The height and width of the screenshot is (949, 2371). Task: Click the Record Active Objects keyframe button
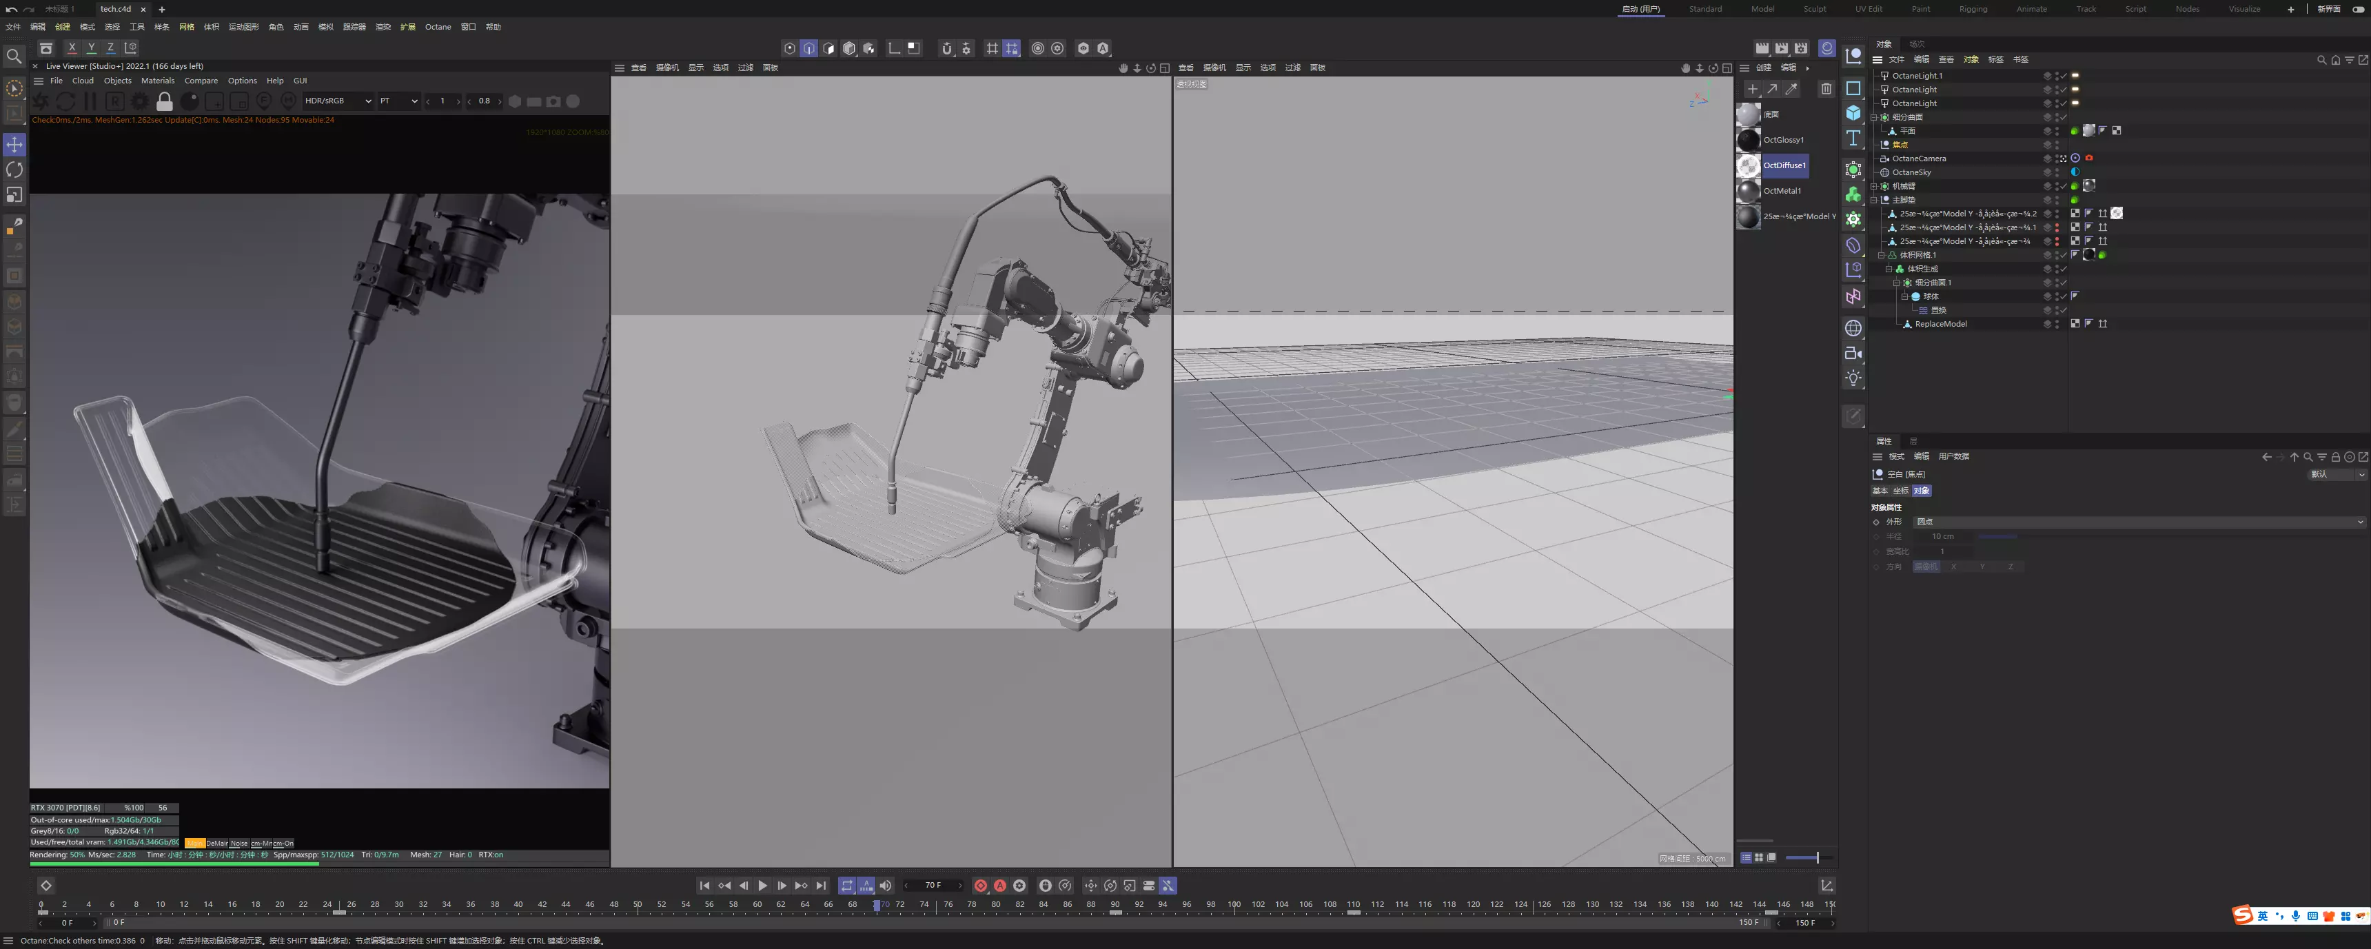click(980, 886)
